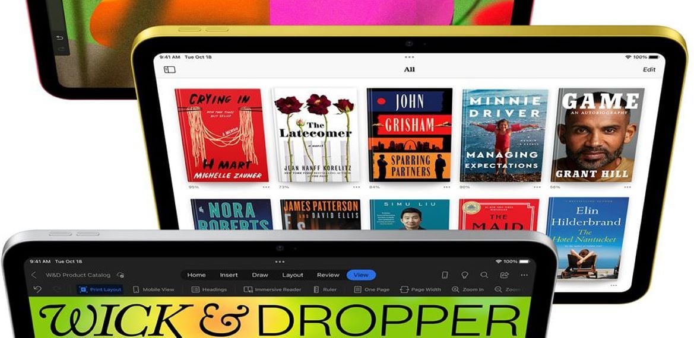
Task: Open Sparring Partners by John Grisham
Action: (410, 135)
